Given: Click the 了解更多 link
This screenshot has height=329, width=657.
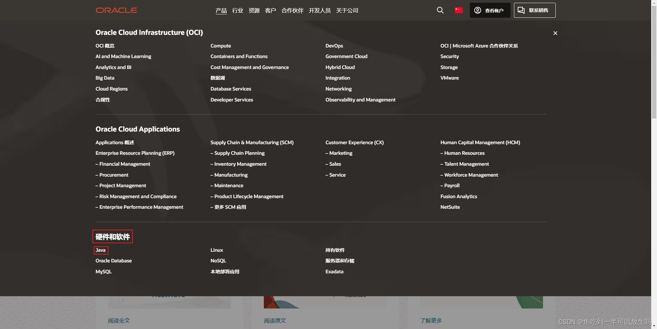Looking at the screenshot, I should tap(431, 320).
